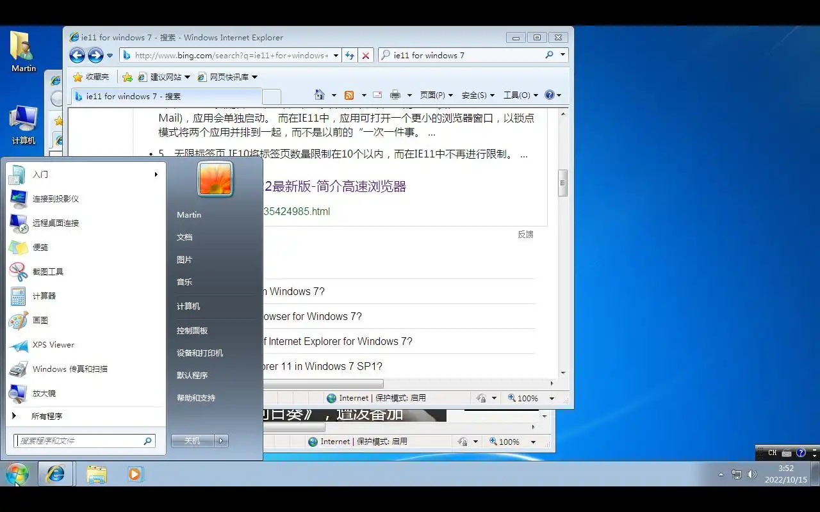Open the search provider dropdown arrow

tap(563, 55)
